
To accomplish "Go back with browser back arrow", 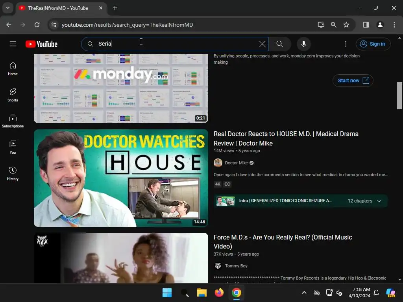I will pyautogui.click(x=9, y=25).
